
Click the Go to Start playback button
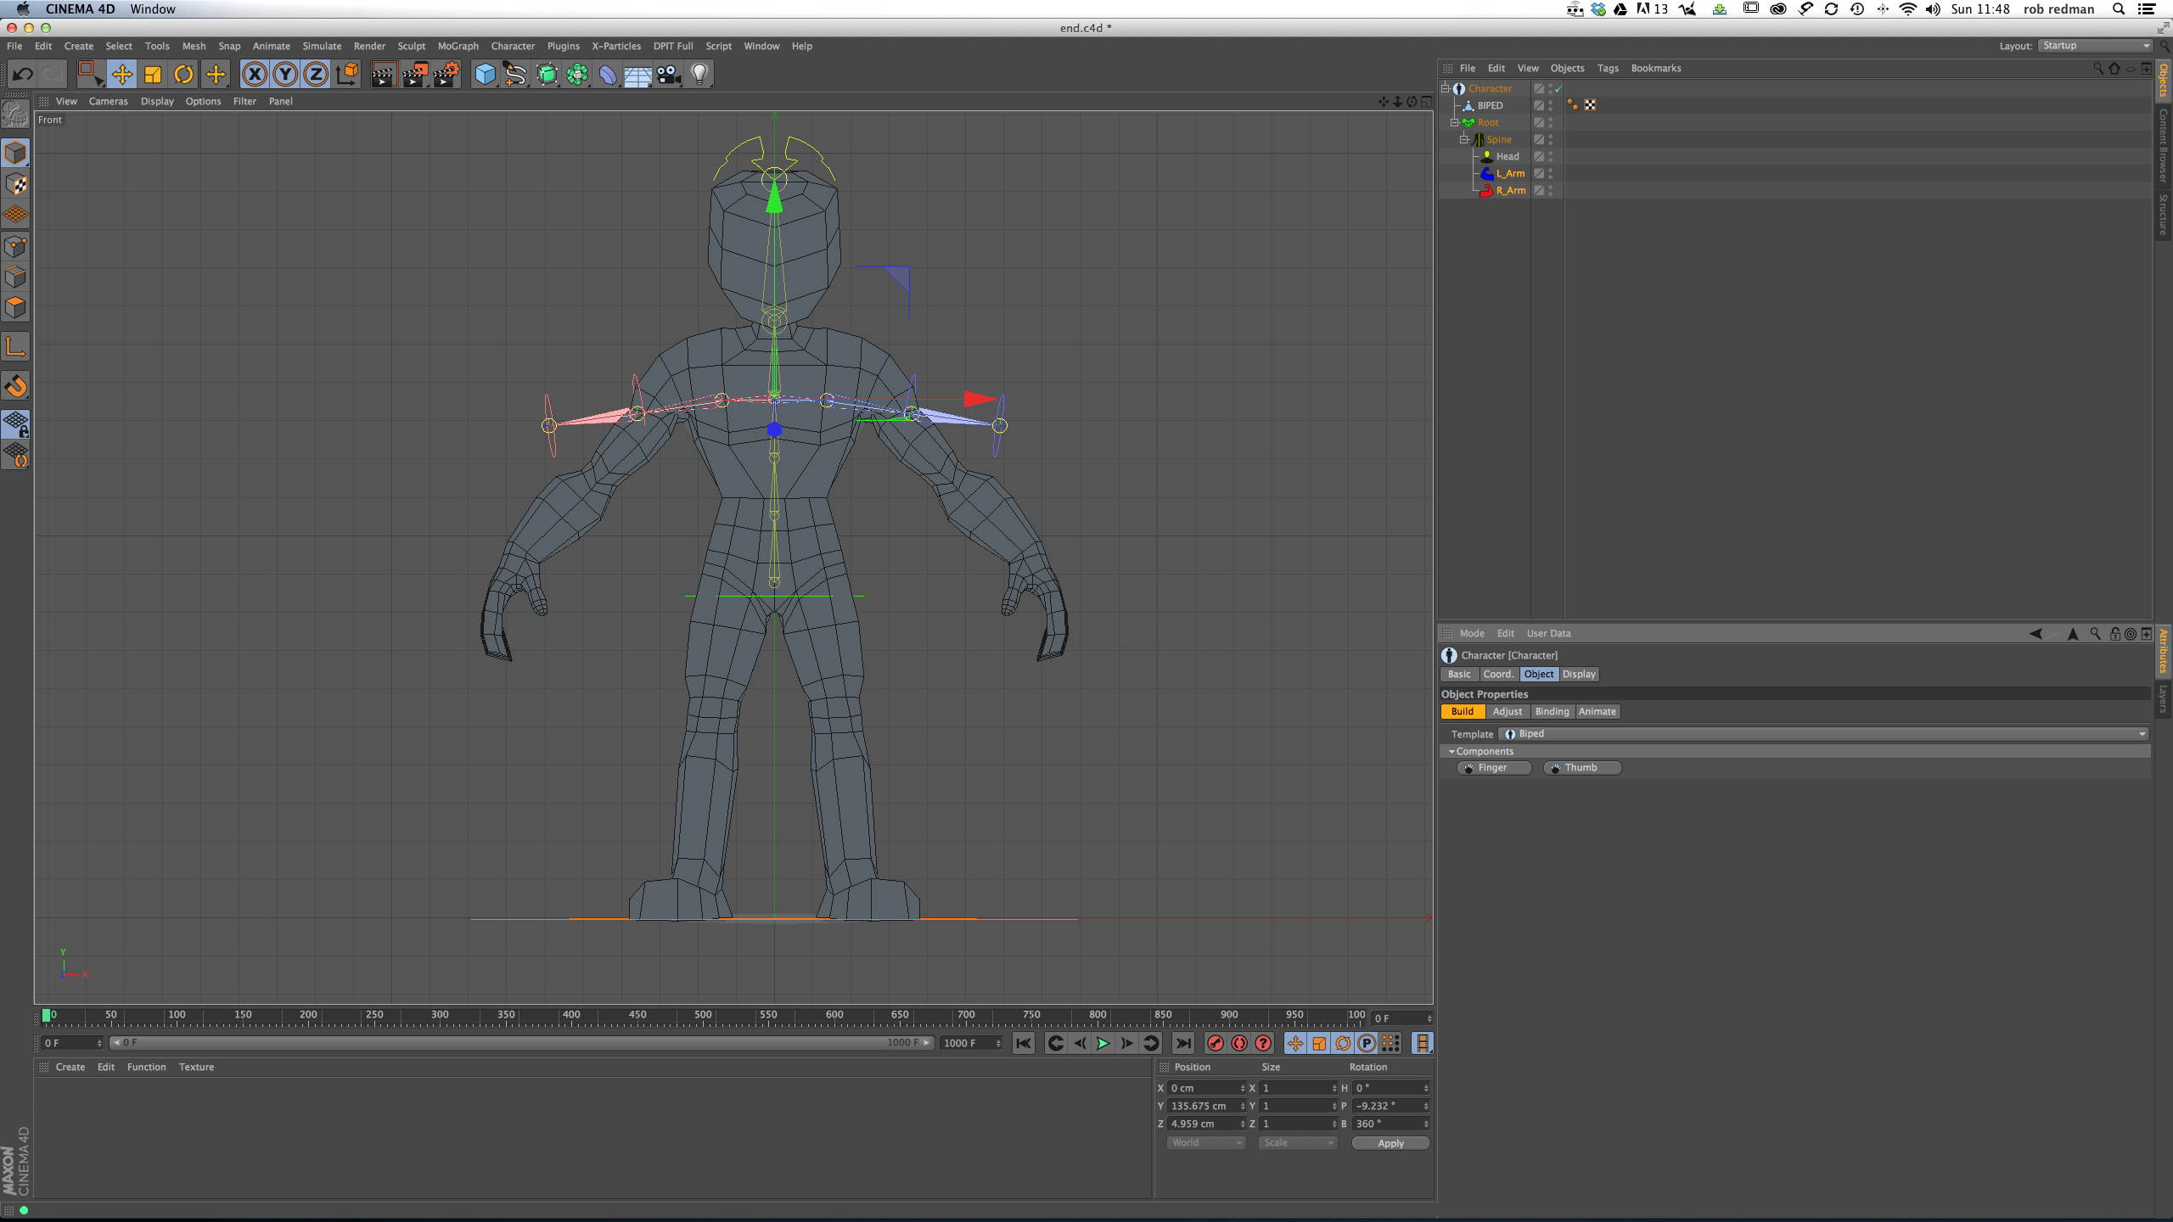pyautogui.click(x=1024, y=1044)
